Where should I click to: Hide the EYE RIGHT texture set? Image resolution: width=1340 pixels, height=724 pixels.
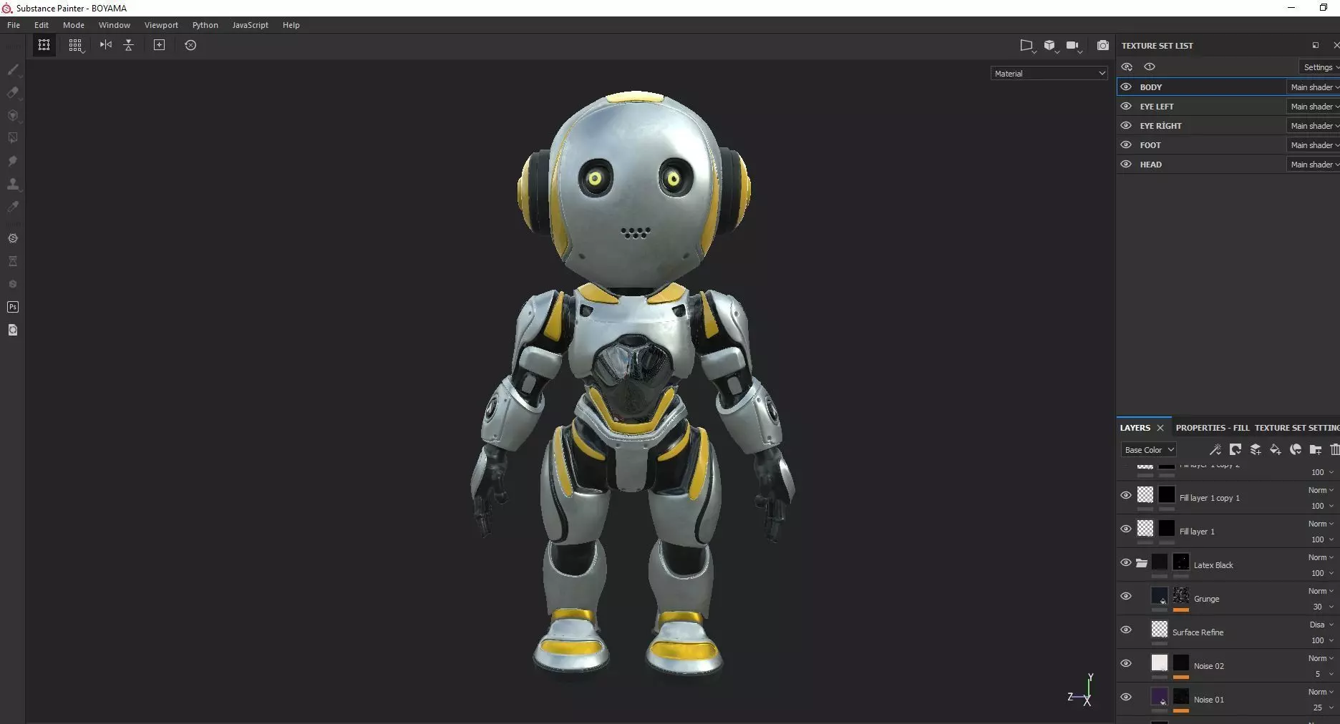(1126, 125)
